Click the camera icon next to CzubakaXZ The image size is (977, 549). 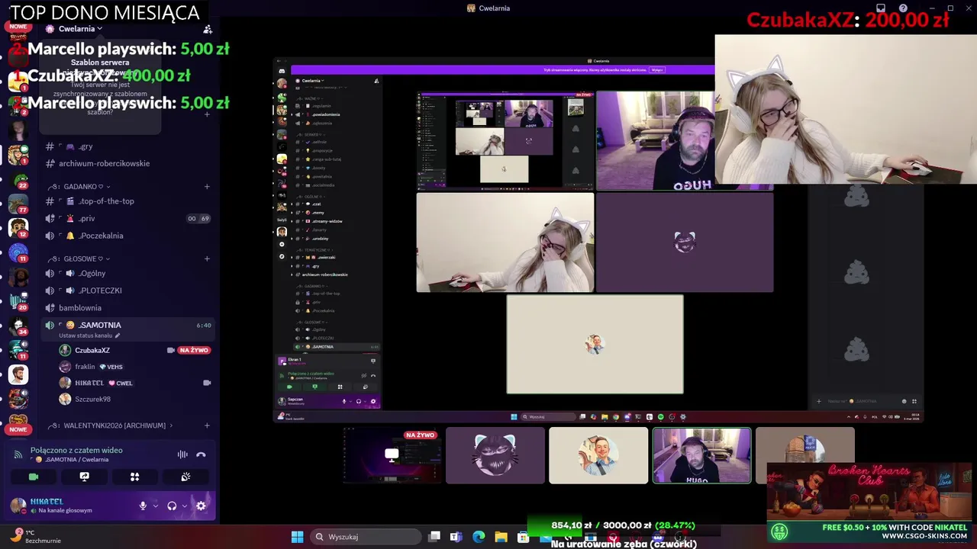pyautogui.click(x=171, y=350)
